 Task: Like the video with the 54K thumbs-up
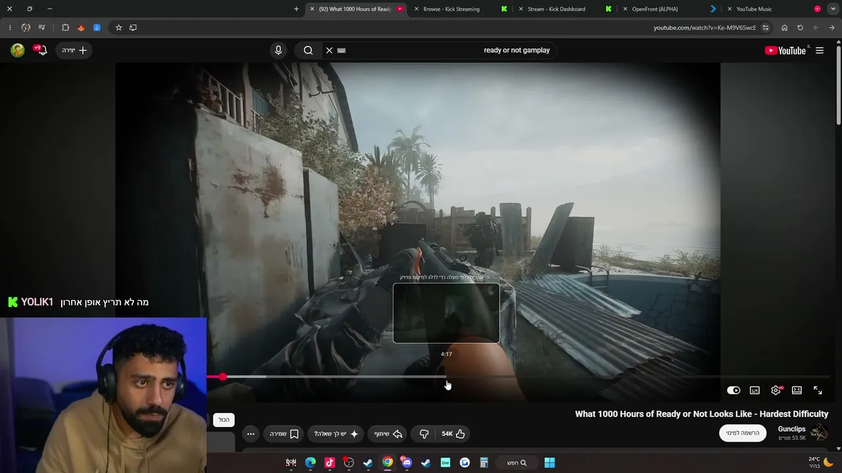(x=453, y=434)
